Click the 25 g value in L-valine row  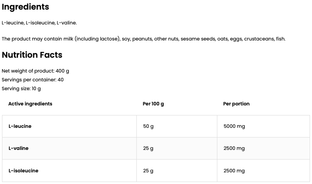click(148, 148)
